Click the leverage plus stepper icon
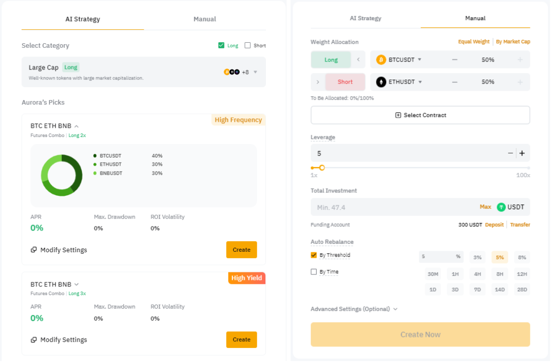Image resolution: width=551 pixels, height=362 pixels. click(x=522, y=154)
